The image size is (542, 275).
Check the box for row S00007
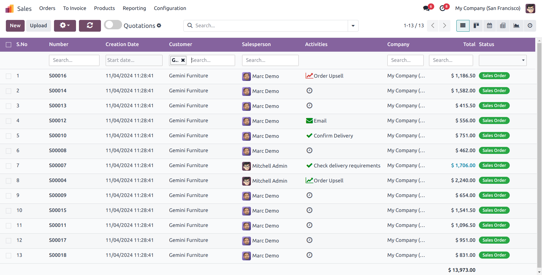pyautogui.click(x=9, y=166)
